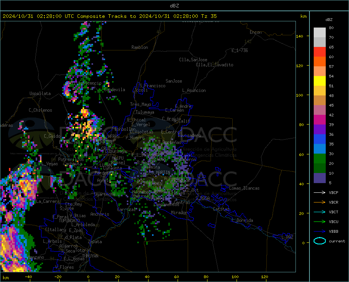The image size is (349, 282).
Task: Click the 'L_Dormida' map label
Action: coord(242,220)
